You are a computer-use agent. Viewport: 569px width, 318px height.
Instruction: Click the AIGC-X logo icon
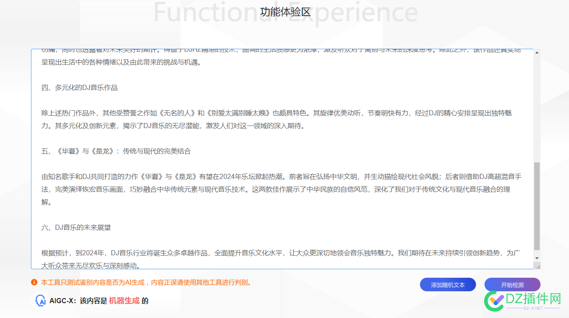40,301
